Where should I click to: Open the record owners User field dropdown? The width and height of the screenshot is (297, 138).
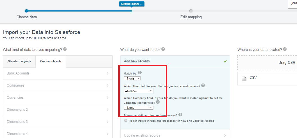pyautogui.click(x=139, y=91)
